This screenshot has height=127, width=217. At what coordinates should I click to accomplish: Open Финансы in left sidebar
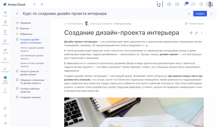click(5, 60)
